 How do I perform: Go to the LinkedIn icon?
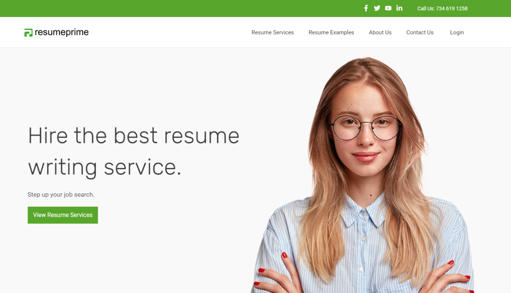pyautogui.click(x=399, y=8)
